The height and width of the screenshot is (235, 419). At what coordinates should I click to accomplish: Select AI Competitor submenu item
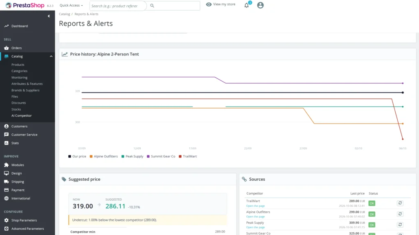pos(21,115)
